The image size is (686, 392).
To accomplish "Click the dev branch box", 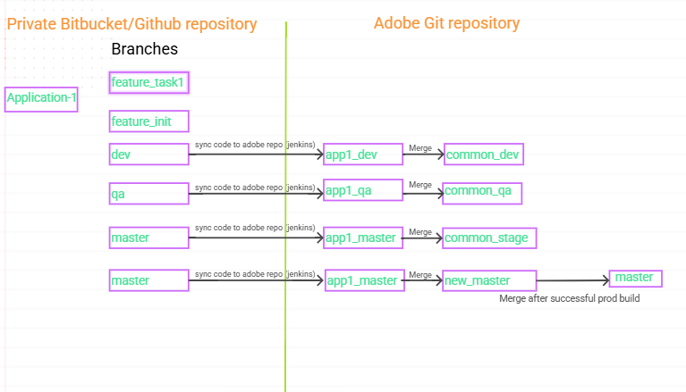I will (x=148, y=154).
